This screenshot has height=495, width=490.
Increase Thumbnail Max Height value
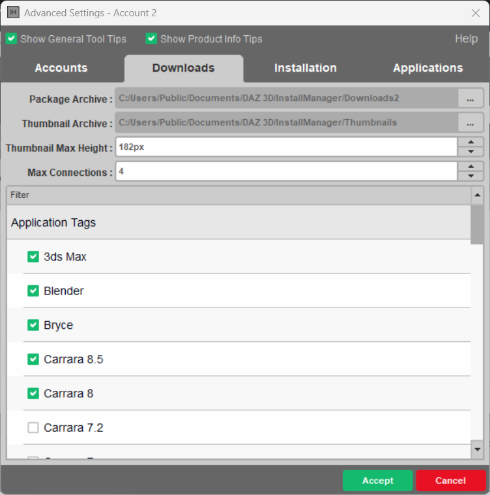point(470,142)
